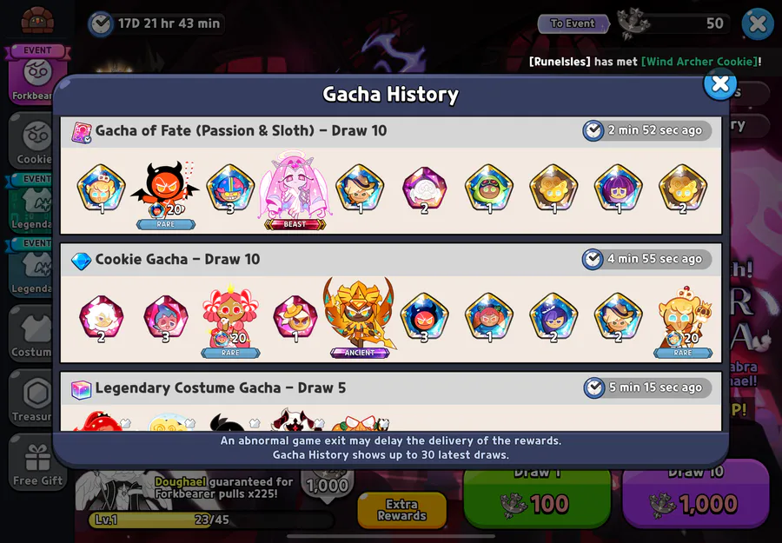Tap the Lv.1 pity progress bar
Screen dimensions: 782x543
coord(209,520)
